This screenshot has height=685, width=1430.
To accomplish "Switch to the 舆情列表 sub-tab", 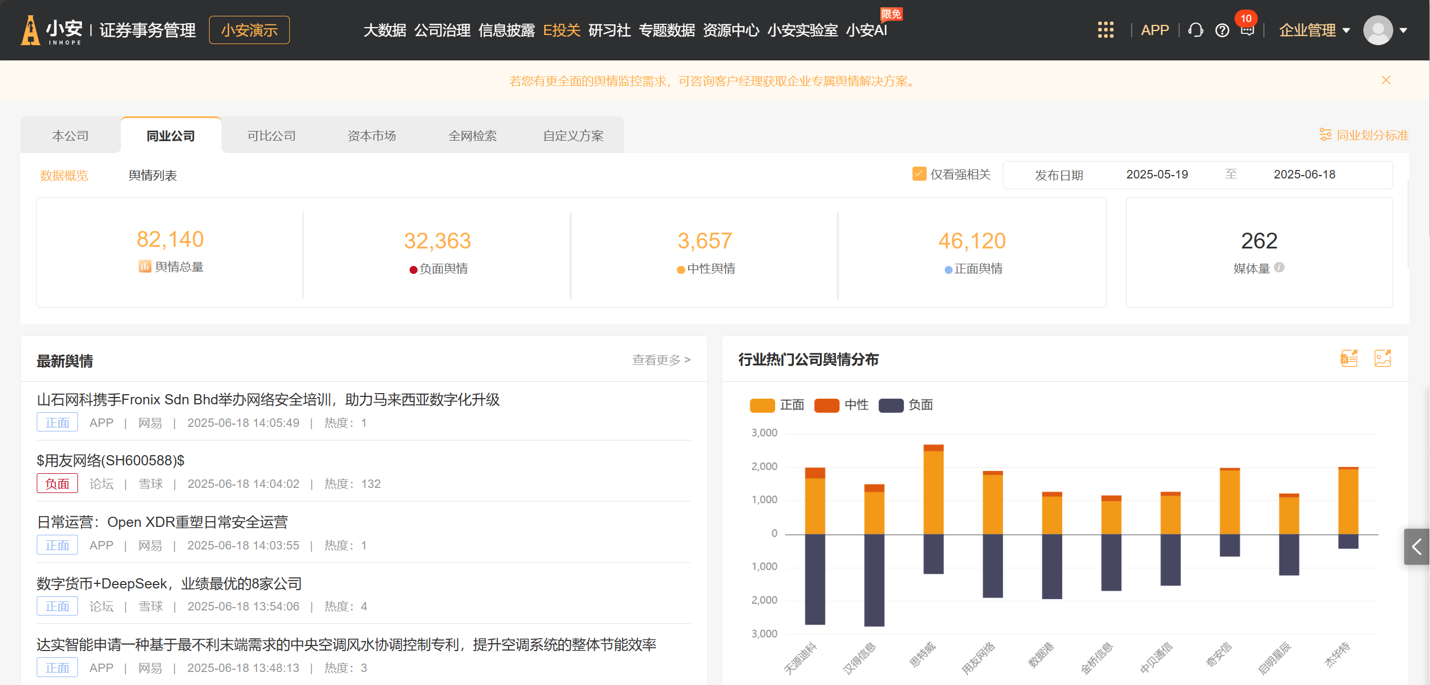I will tap(153, 176).
